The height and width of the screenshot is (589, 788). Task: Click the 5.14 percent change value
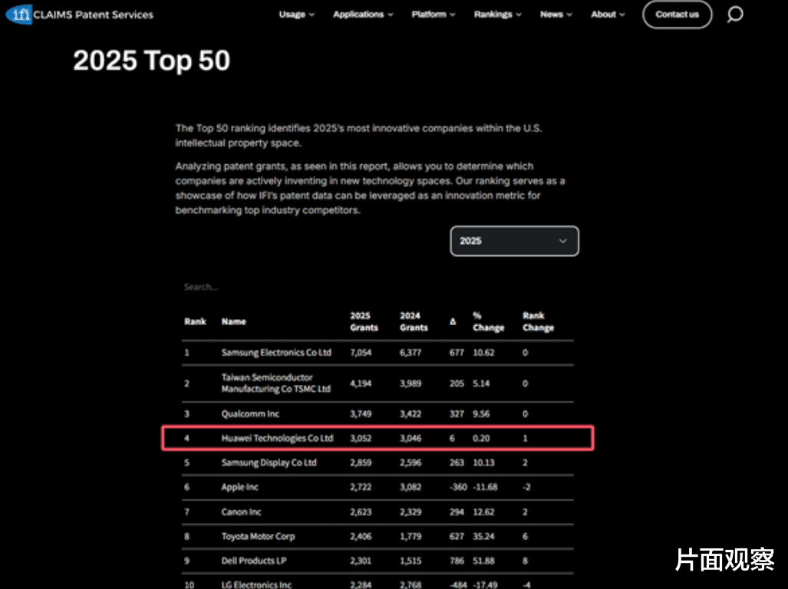tap(481, 383)
